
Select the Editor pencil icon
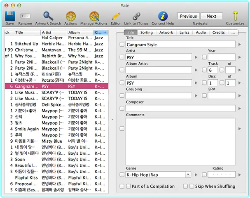click(x=116, y=16)
